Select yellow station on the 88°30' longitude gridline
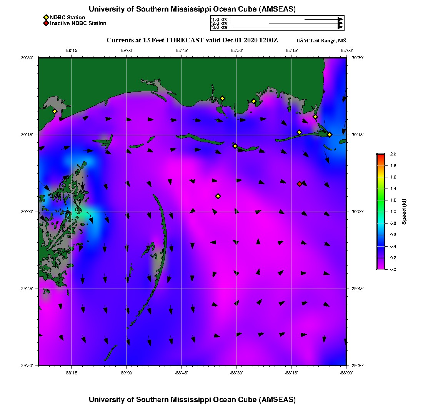The width and height of the screenshot is (423, 404). coord(235,146)
